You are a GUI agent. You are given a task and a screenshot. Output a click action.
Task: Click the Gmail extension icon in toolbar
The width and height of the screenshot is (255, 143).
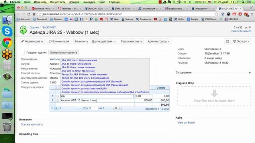(x=234, y=14)
